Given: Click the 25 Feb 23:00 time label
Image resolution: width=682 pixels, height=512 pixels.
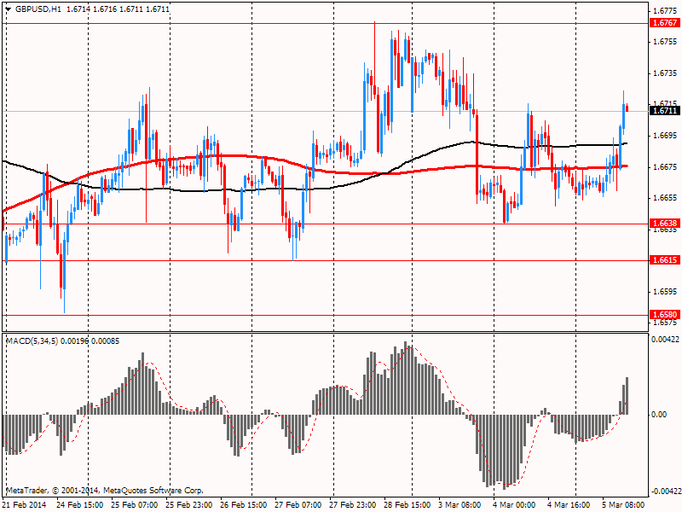Looking at the screenshot, I should [189, 505].
